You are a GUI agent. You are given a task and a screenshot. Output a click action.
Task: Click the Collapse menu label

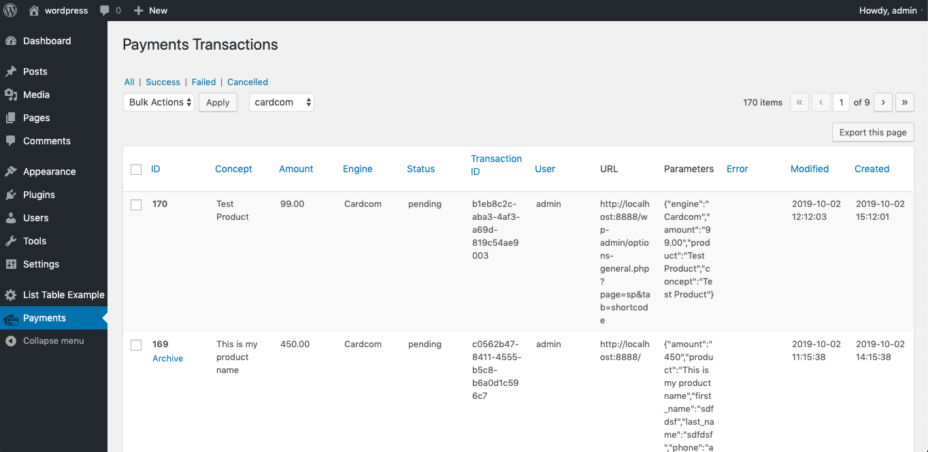54,340
